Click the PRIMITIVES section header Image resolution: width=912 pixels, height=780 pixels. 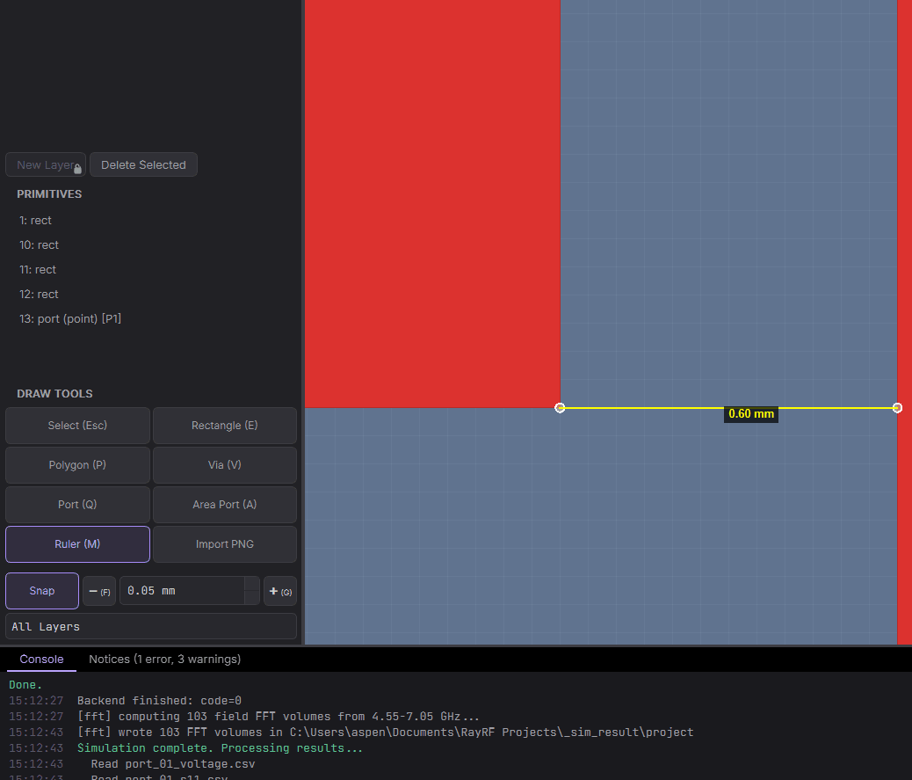[49, 193]
